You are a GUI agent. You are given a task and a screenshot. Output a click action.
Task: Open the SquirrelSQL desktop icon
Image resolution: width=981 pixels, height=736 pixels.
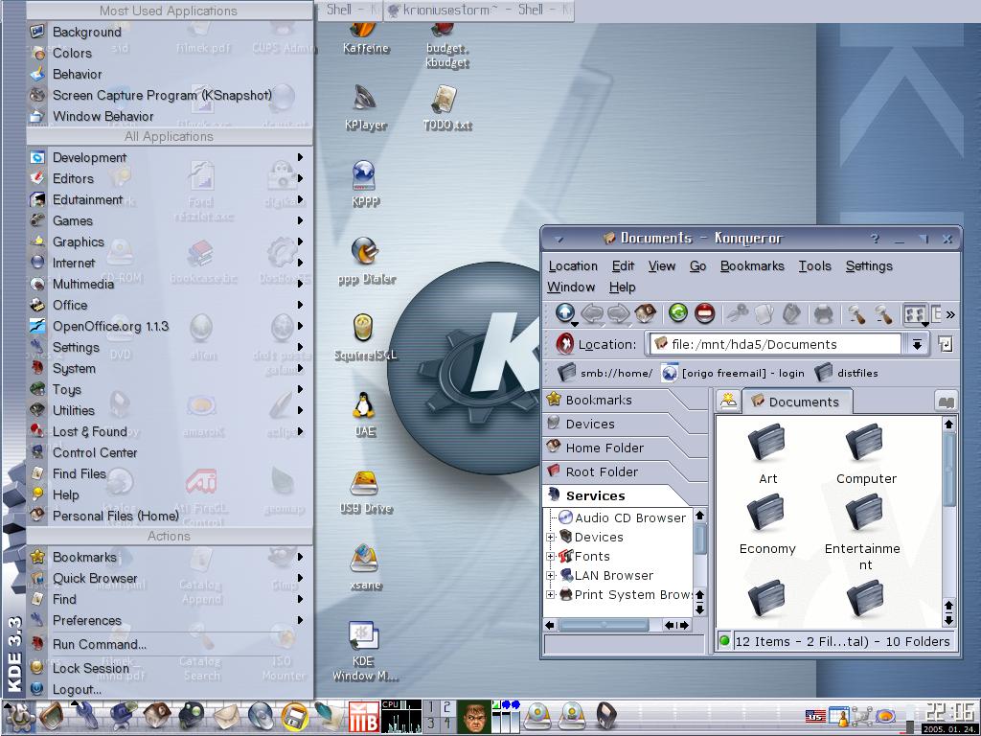click(365, 338)
